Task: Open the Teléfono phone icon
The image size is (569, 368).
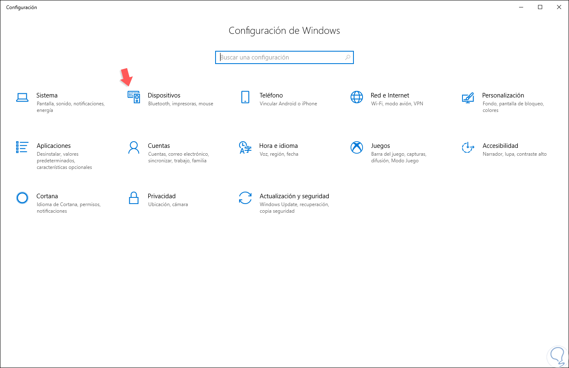Action: 245,97
